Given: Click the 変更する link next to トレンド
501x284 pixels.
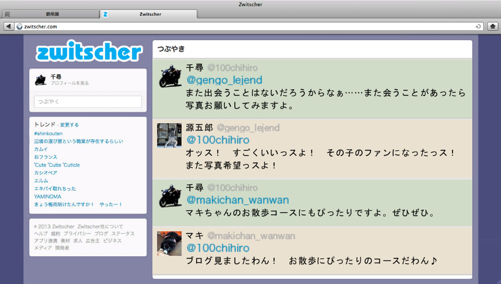Looking at the screenshot, I should [x=69, y=125].
